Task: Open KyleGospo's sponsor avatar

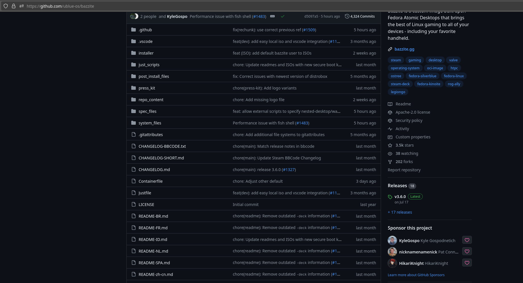Action: coord(392,240)
